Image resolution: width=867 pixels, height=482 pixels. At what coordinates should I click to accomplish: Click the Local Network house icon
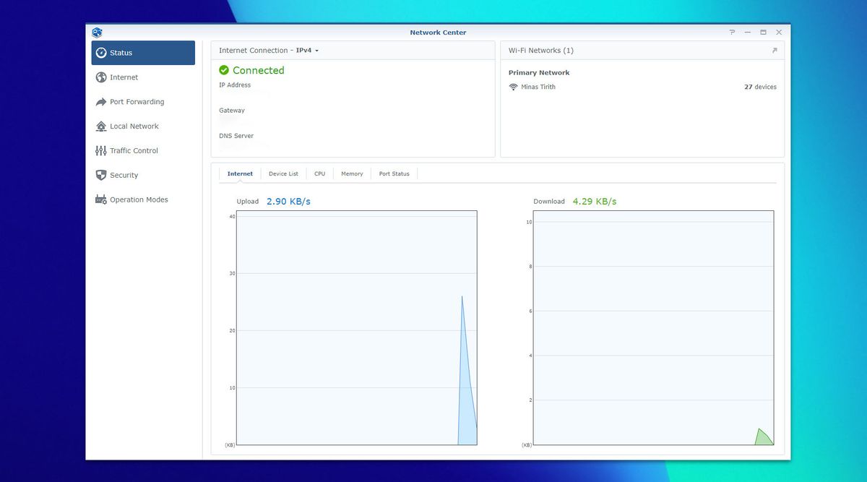click(x=101, y=126)
